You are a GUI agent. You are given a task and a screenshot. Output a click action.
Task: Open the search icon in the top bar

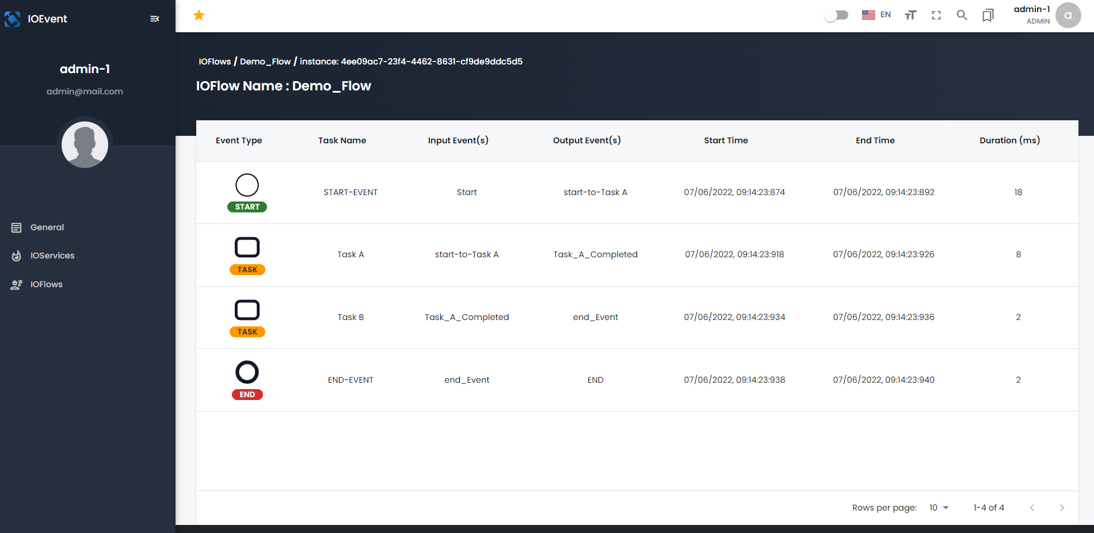tap(962, 16)
